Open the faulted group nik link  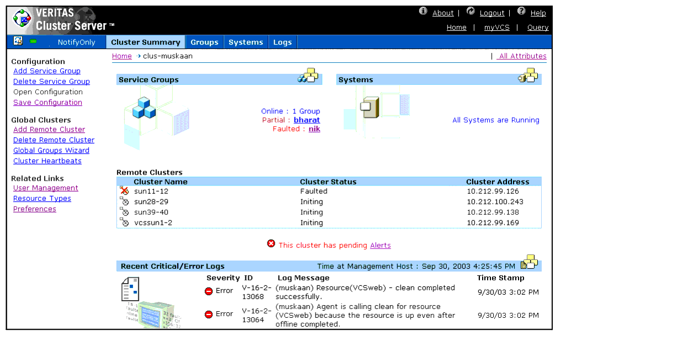pos(314,129)
